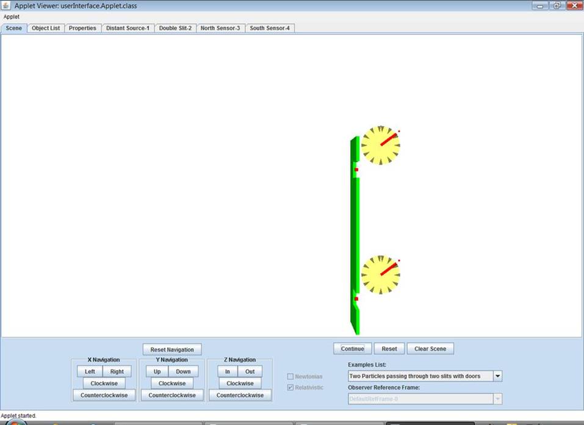Open the North Sensor-3 tab

click(220, 28)
